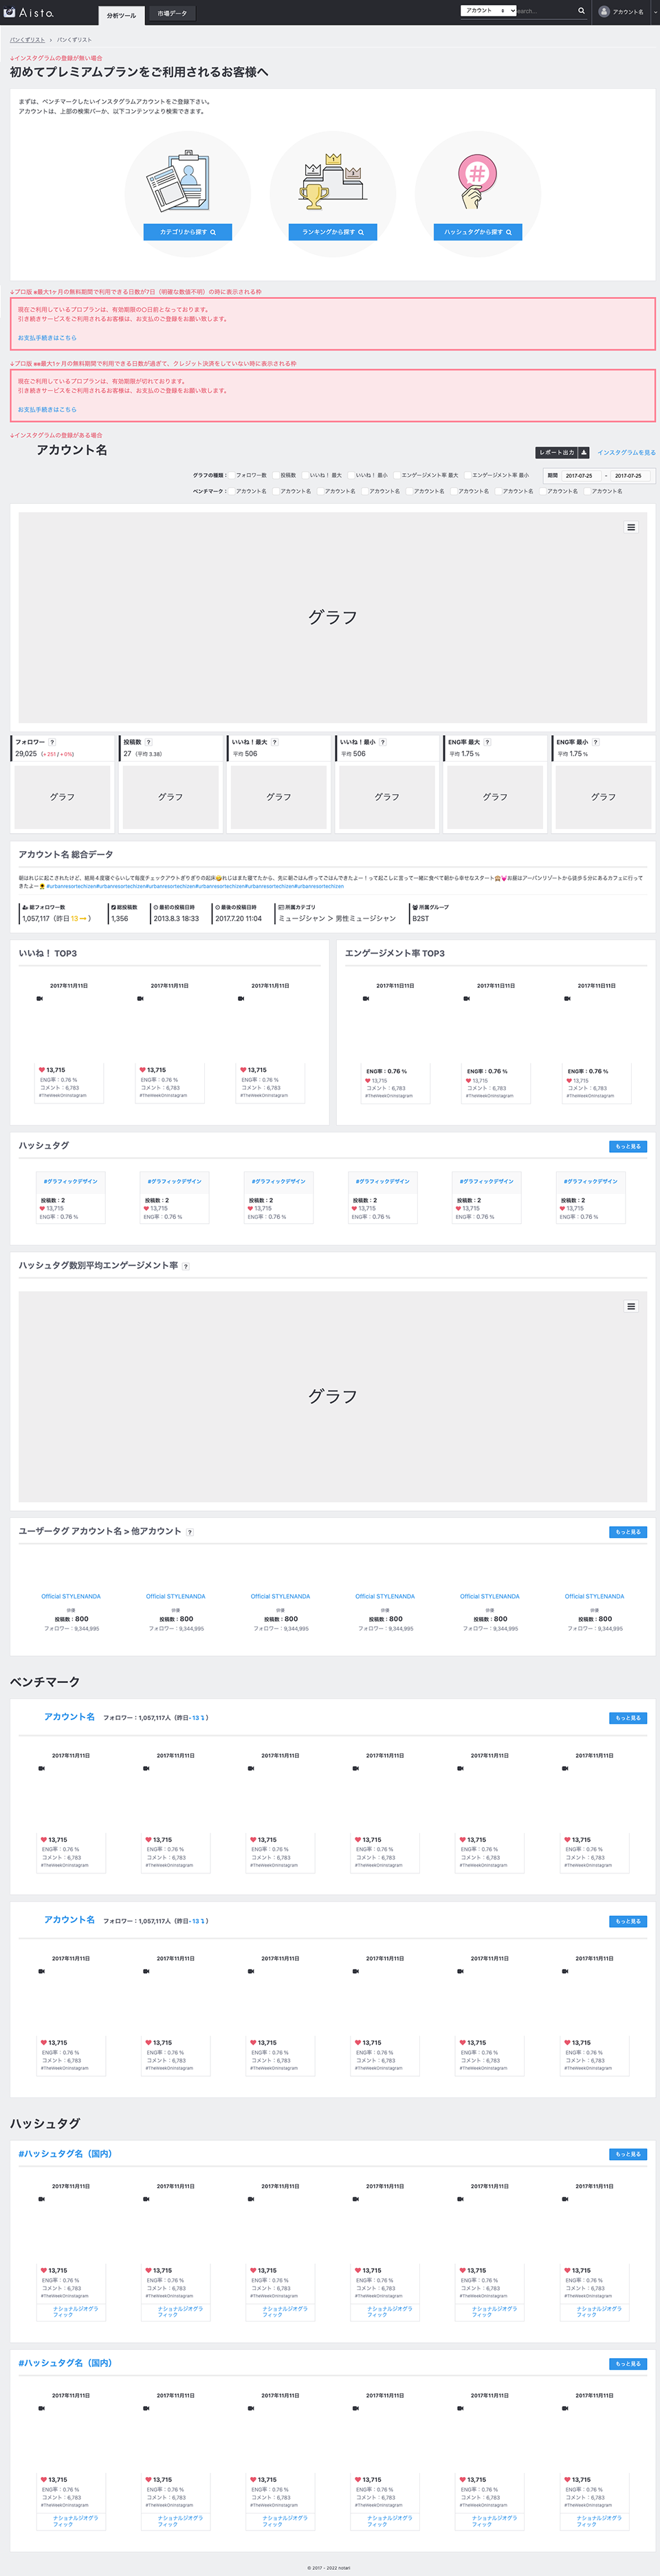660x2576 pixels.
Task: Open the hashtag engagement graph menu icon
Action: click(x=631, y=1306)
